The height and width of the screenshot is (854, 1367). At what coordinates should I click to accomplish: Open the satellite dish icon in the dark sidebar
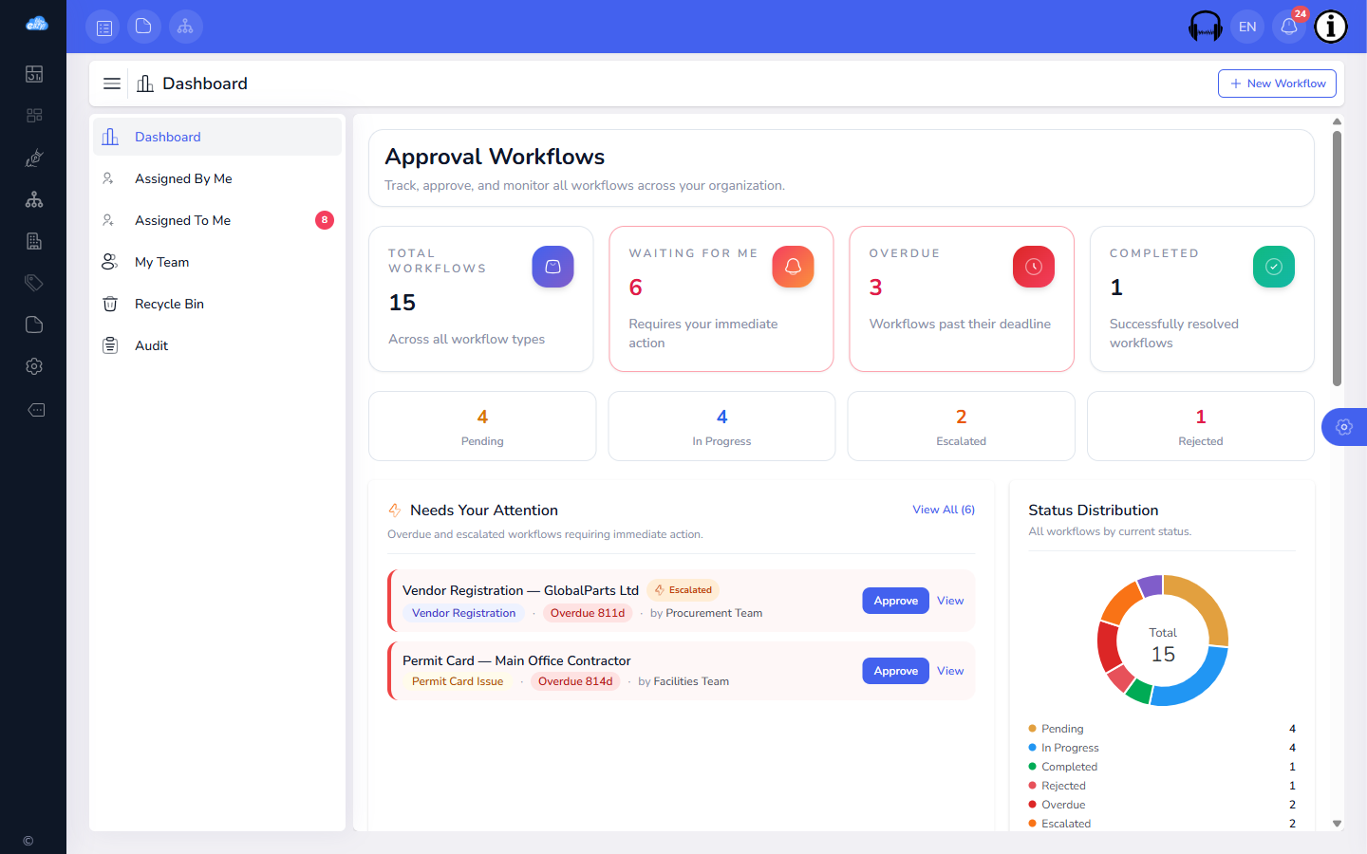pyautogui.click(x=34, y=158)
